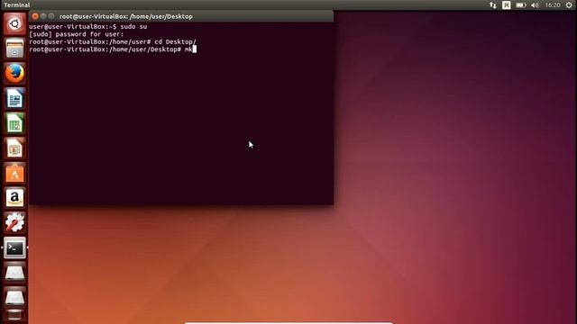Open the first removable drive icon

click(x=14, y=273)
